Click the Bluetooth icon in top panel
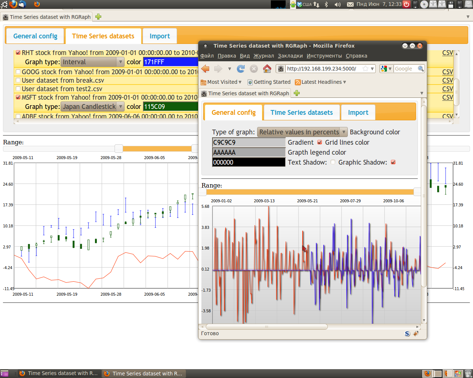The width and height of the screenshot is (473, 378). pos(326,4)
